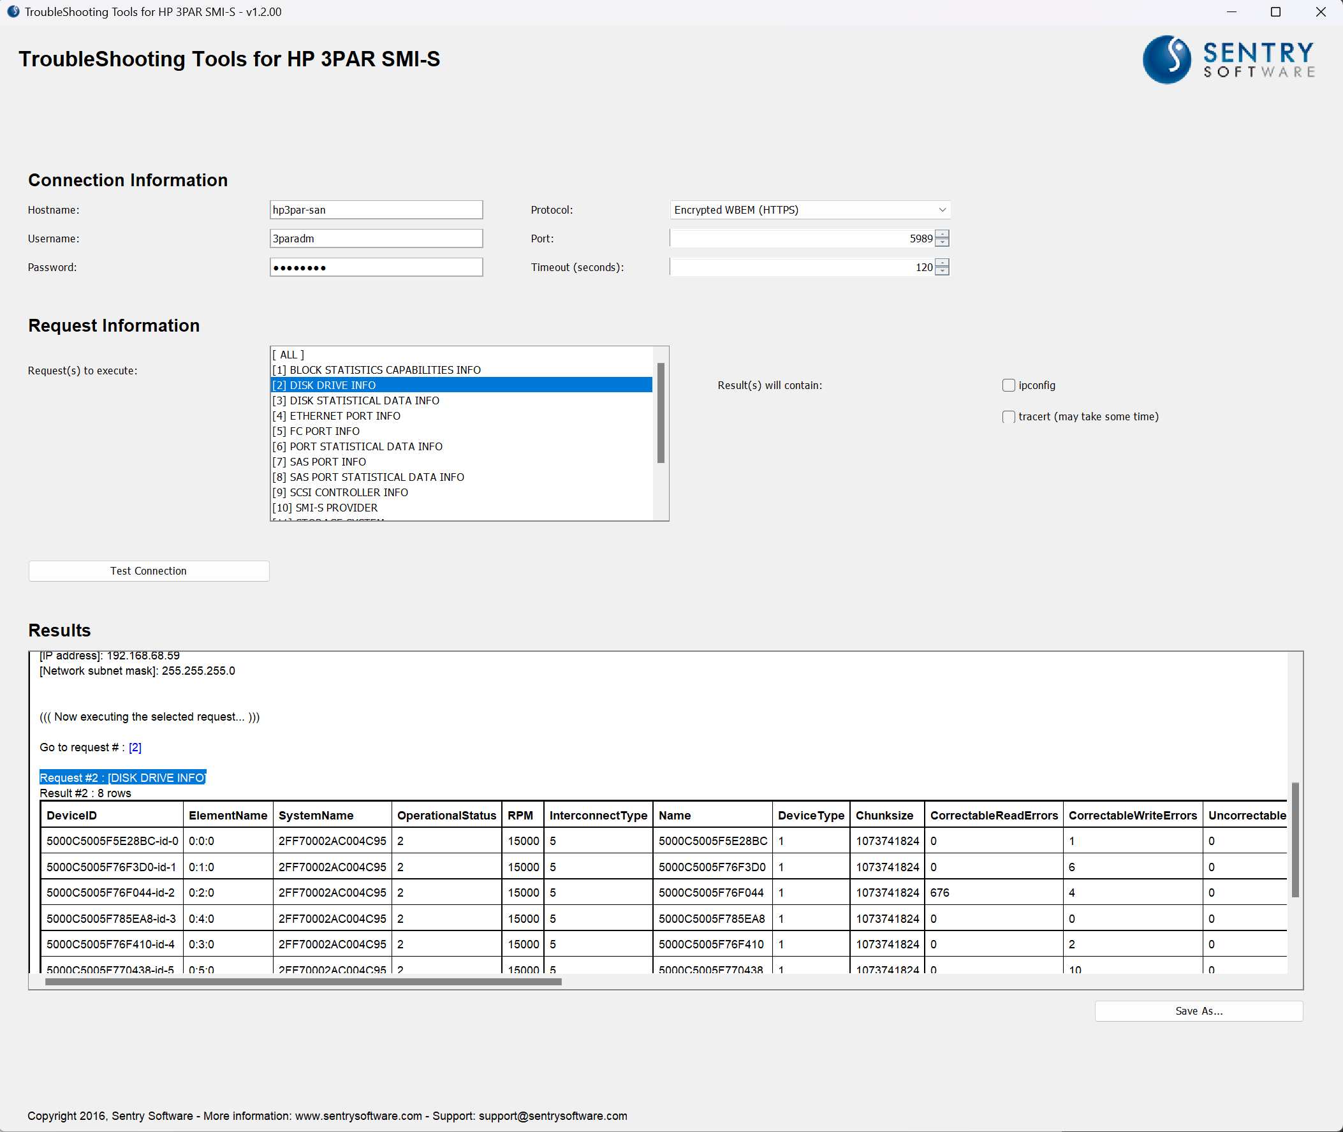Screen dimensions: 1343x1132
Task: Click the request list vertical scrollbar
Action: click(661, 411)
